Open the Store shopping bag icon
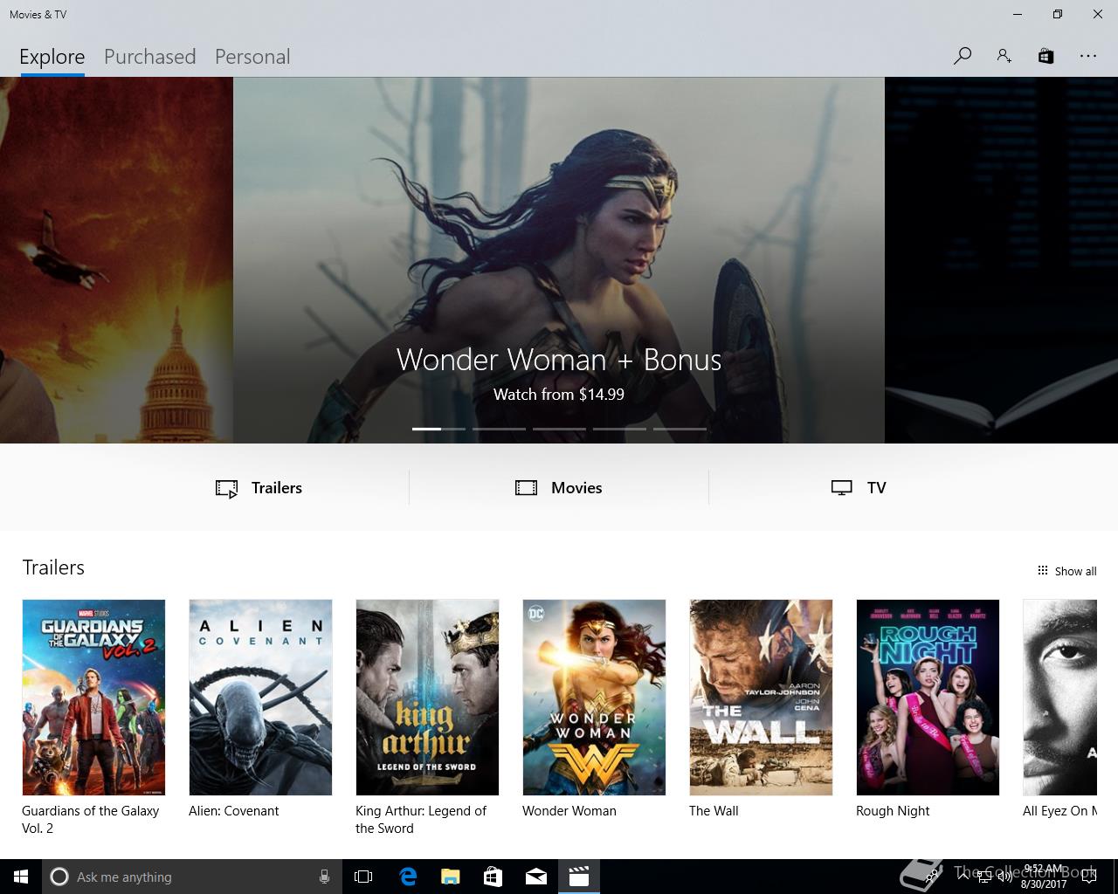The height and width of the screenshot is (894, 1118). [1046, 56]
